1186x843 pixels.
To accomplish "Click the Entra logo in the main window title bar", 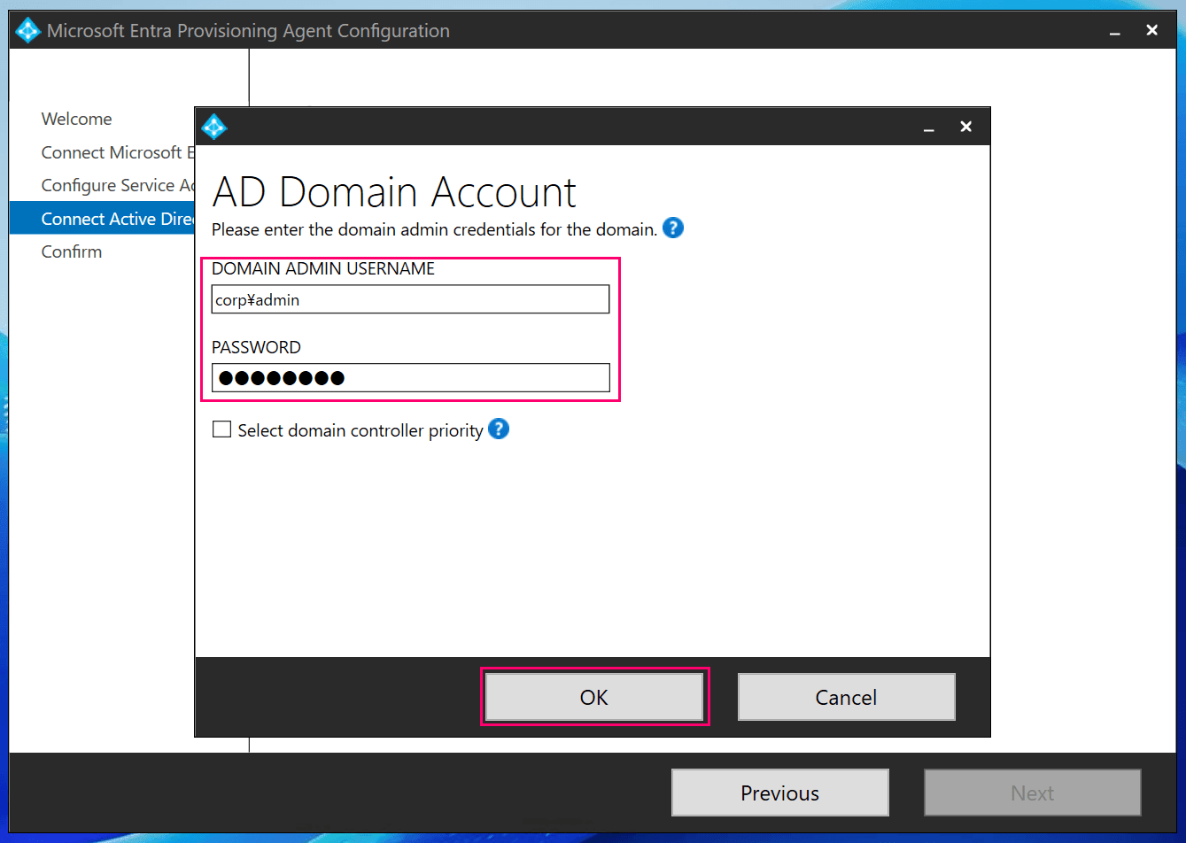I will tap(28, 31).
